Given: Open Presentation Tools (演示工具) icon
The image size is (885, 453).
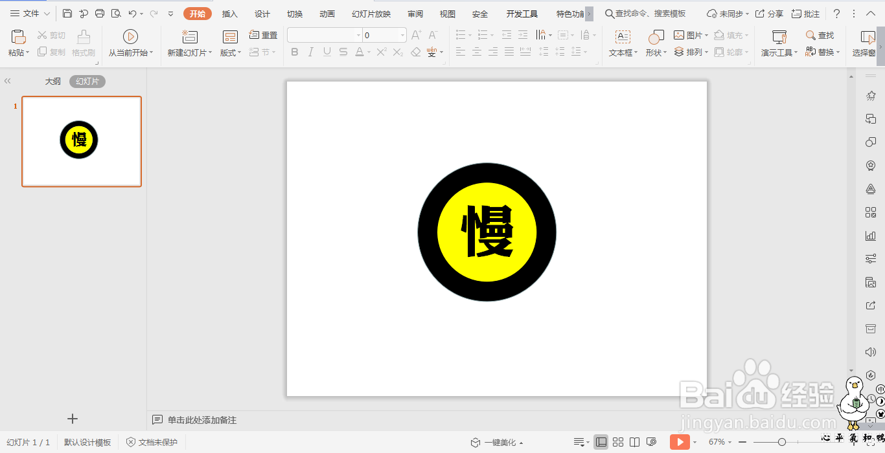Looking at the screenshot, I should click(x=779, y=37).
